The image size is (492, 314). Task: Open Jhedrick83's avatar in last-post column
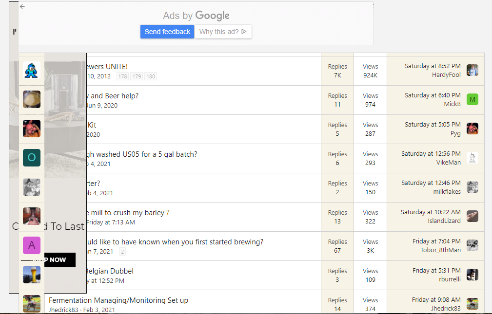472,304
